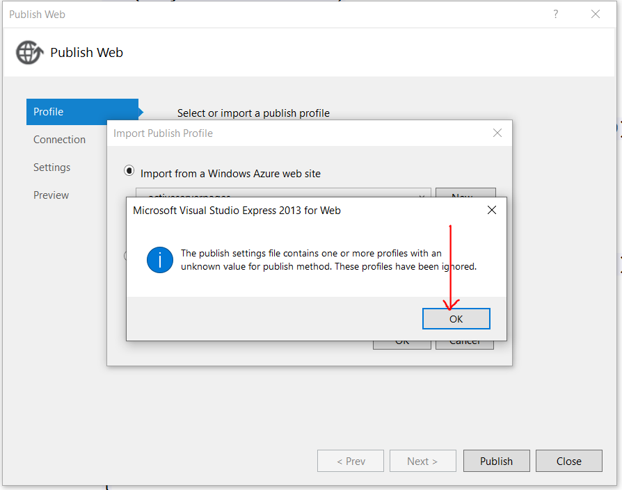
Task: Click the Import Publish Profile title text
Action: click(x=163, y=133)
